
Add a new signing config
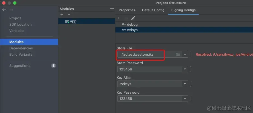(119, 18)
